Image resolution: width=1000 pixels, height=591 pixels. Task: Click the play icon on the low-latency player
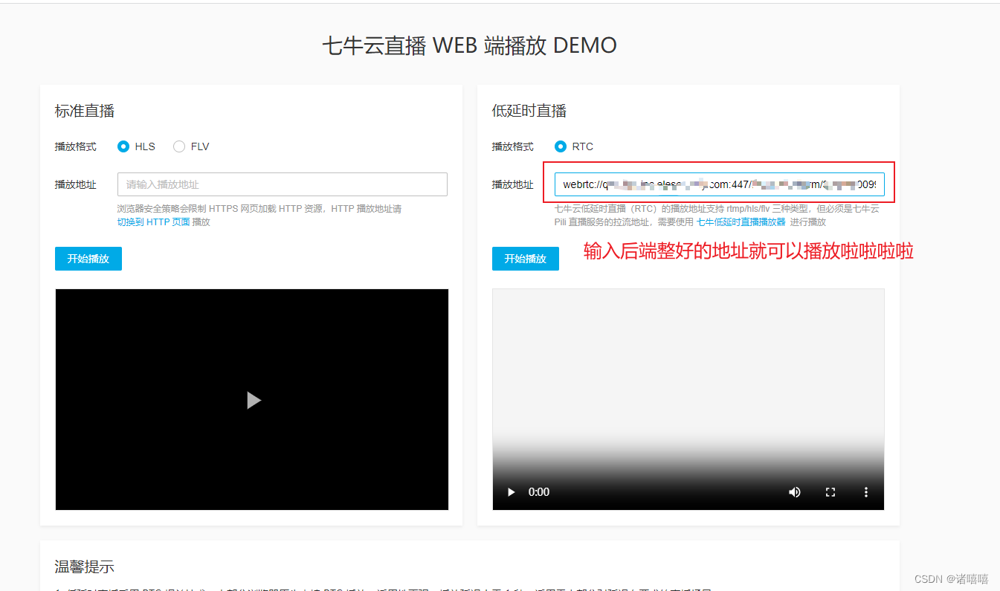(x=510, y=491)
